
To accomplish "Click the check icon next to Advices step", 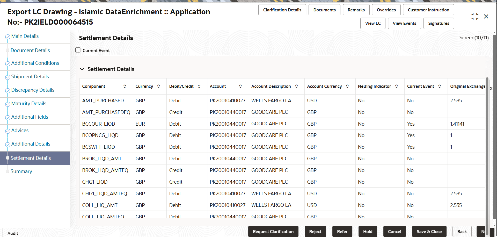I will pos(8,130).
